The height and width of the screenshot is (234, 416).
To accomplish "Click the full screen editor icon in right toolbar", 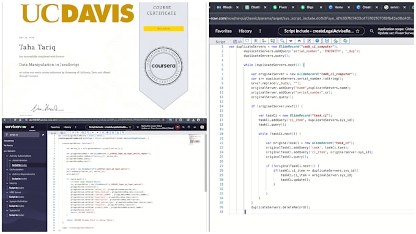I will (x=309, y=41).
